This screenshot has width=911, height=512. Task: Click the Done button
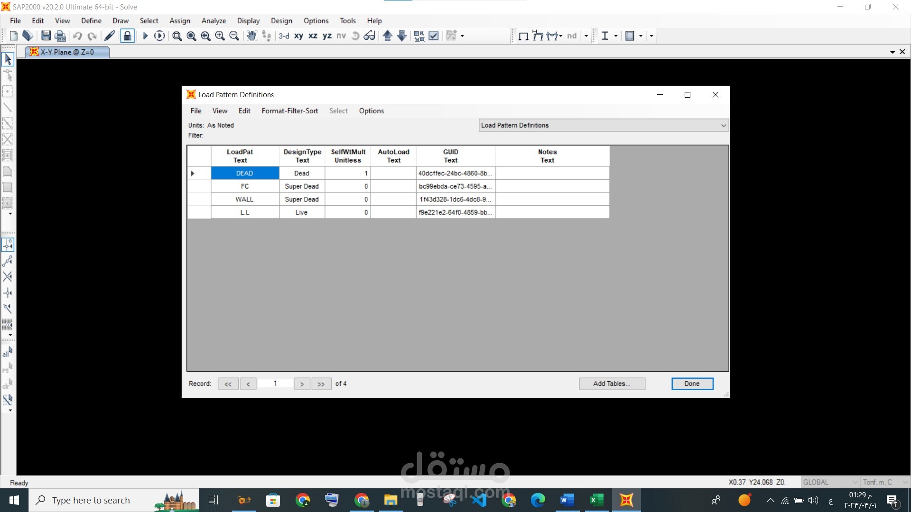[692, 384]
